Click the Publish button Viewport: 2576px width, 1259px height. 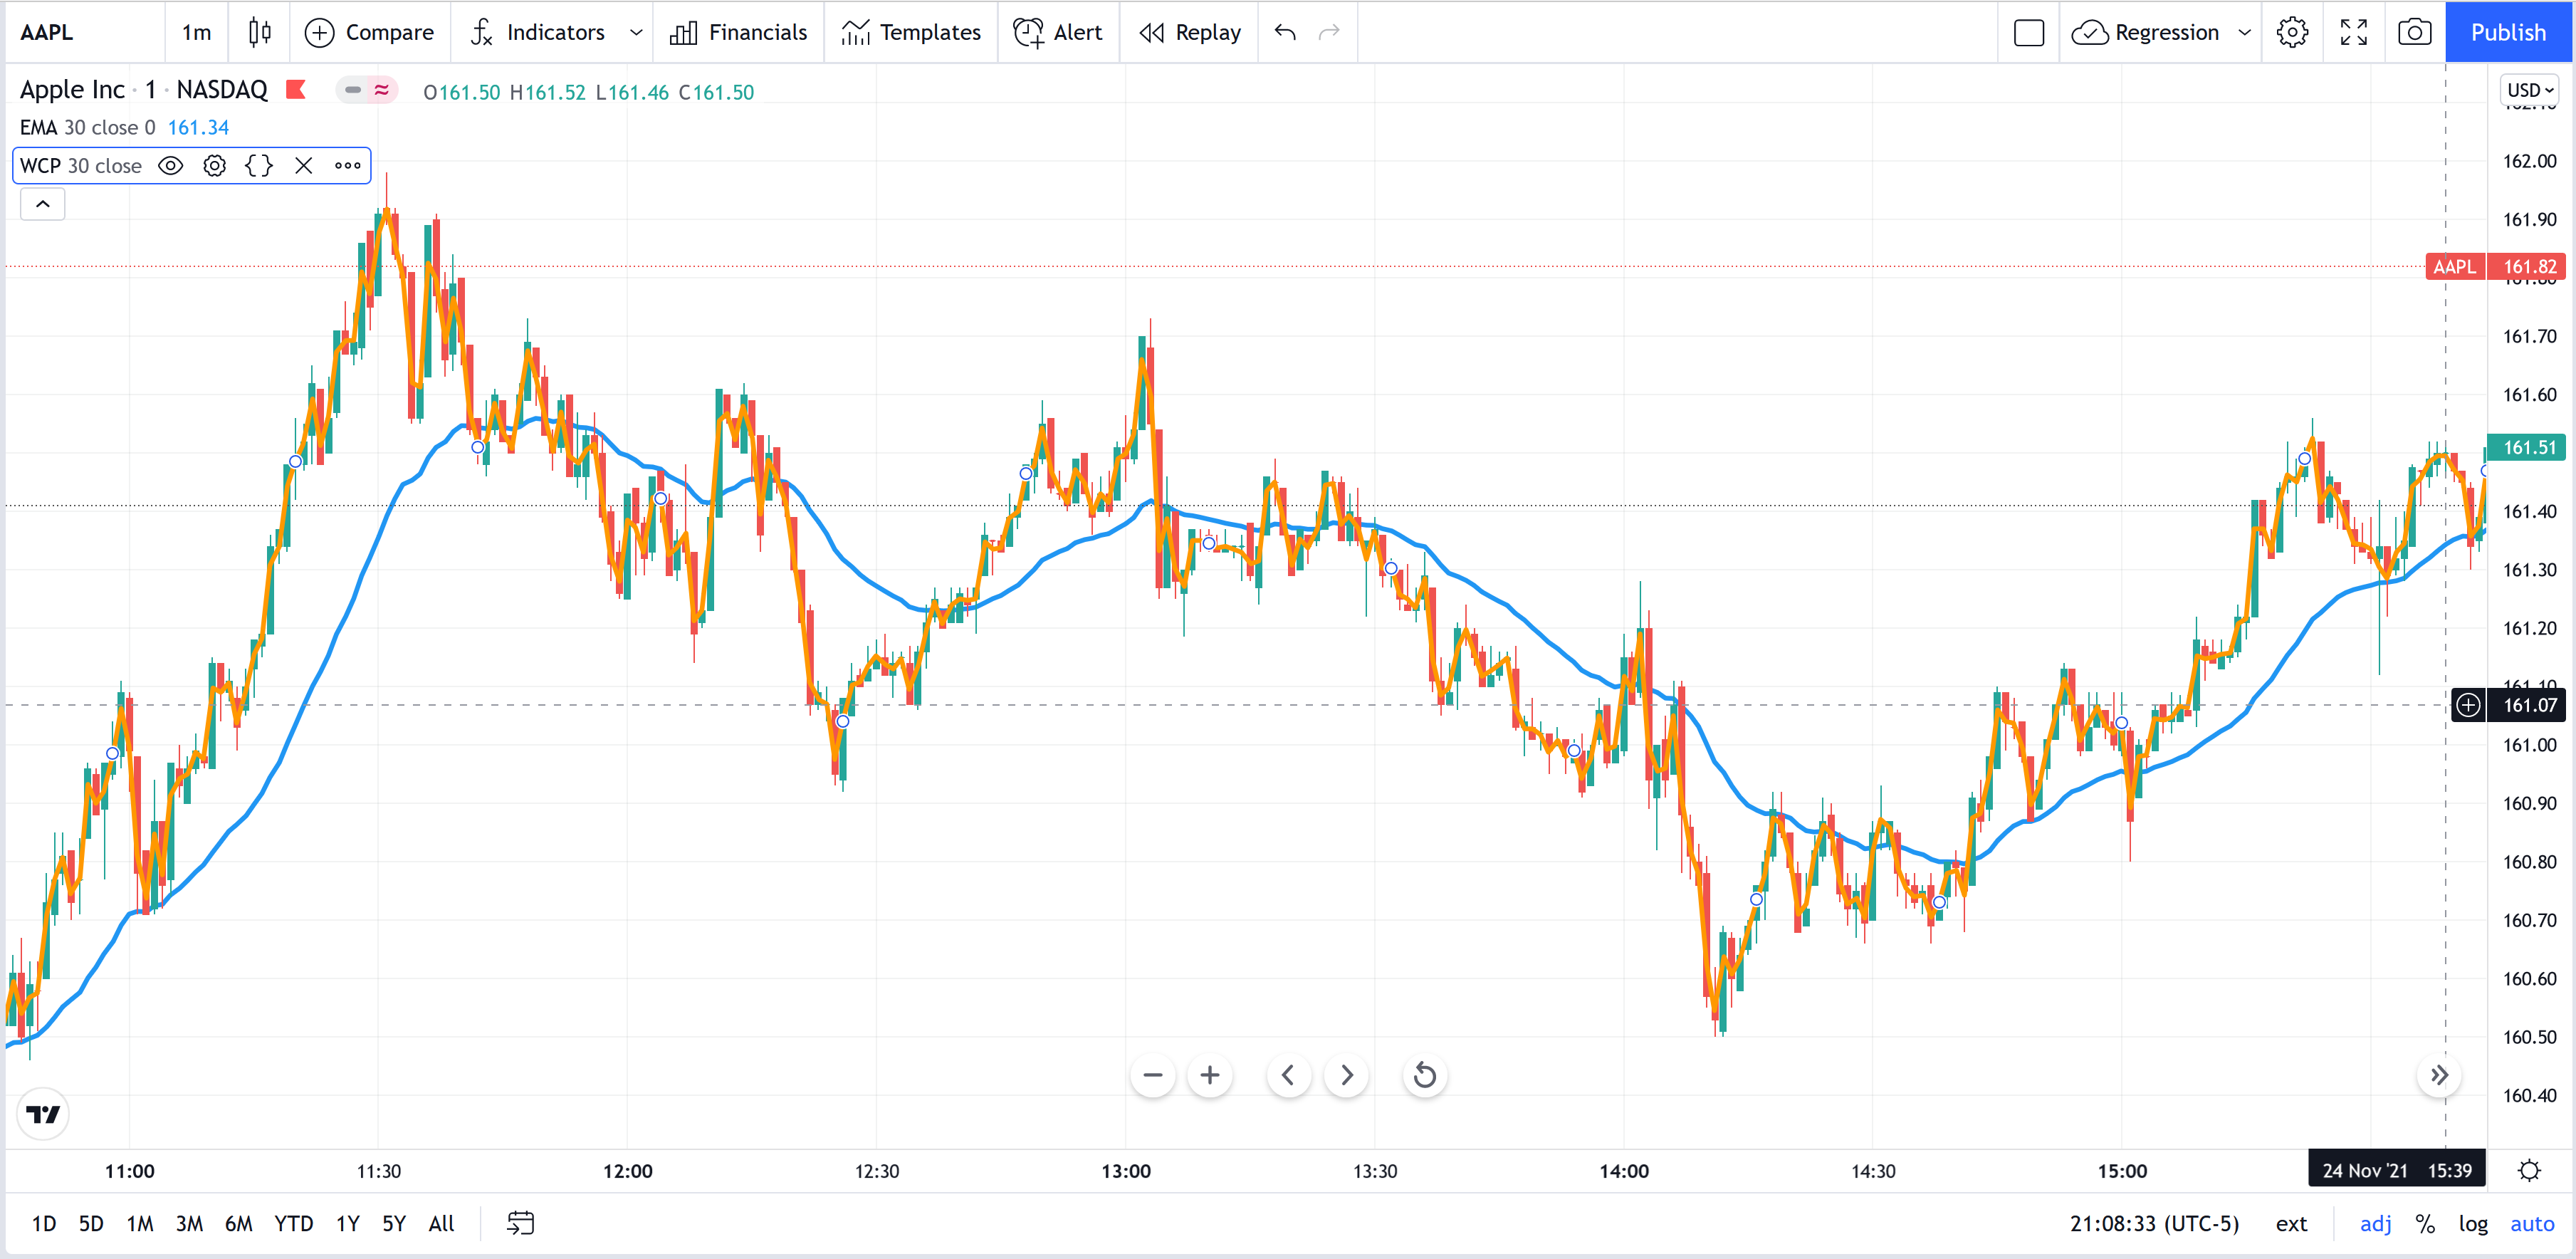tap(2508, 32)
